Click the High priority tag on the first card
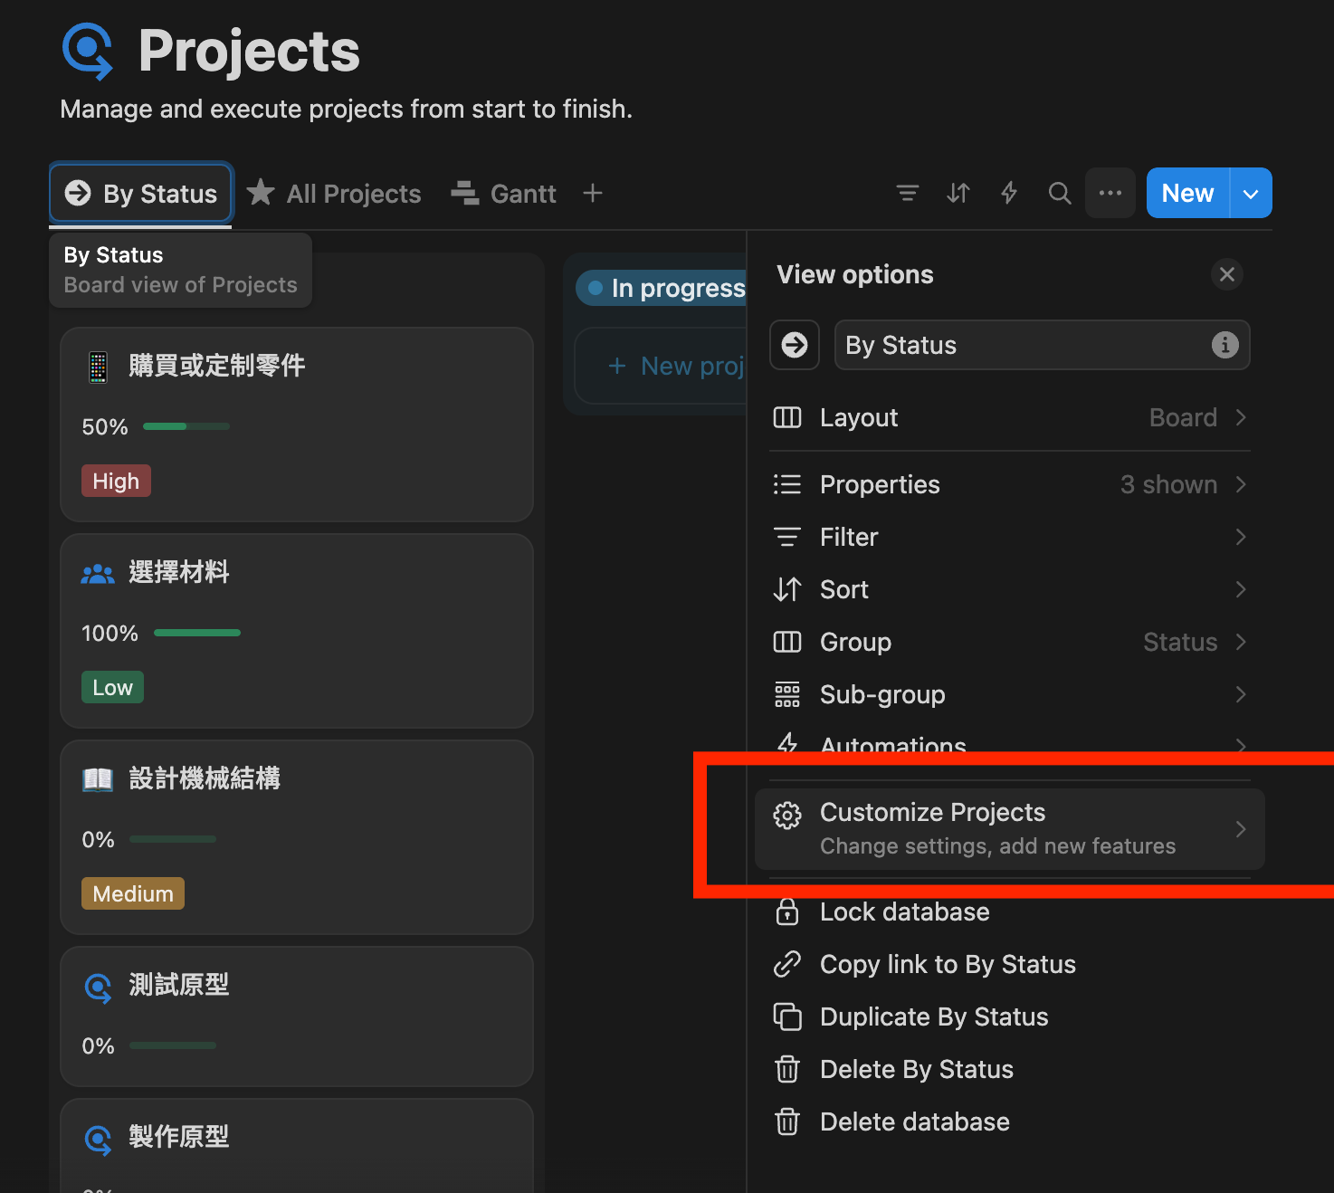1334x1193 pixels. coord(116,481)
